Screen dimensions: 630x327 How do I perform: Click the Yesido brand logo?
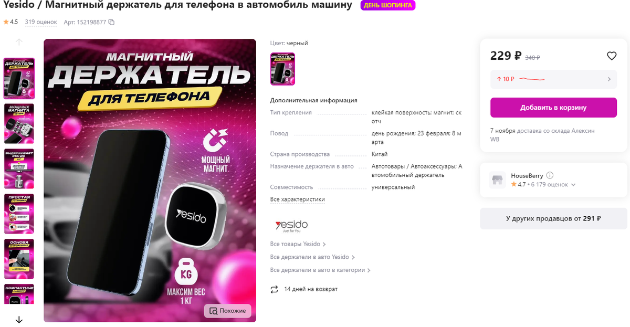pyautogui.click(x=291, y=226)
